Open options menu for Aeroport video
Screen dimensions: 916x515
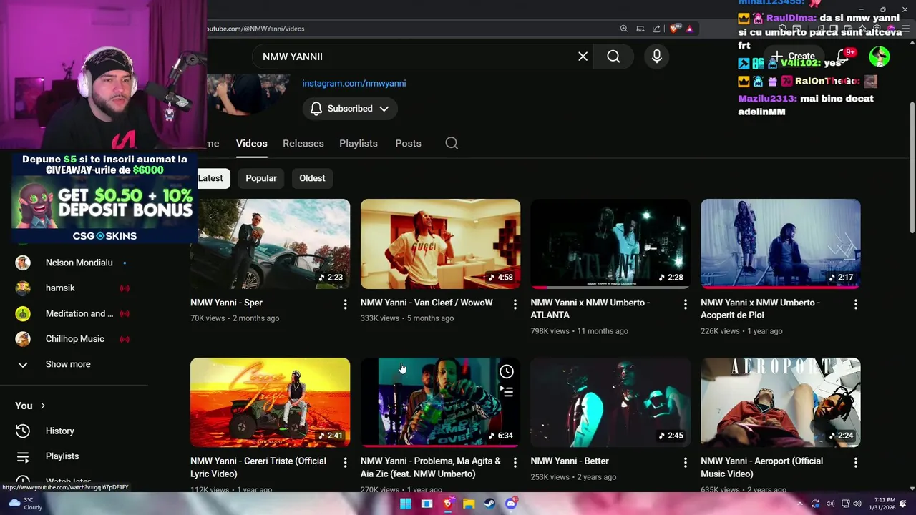855,463
